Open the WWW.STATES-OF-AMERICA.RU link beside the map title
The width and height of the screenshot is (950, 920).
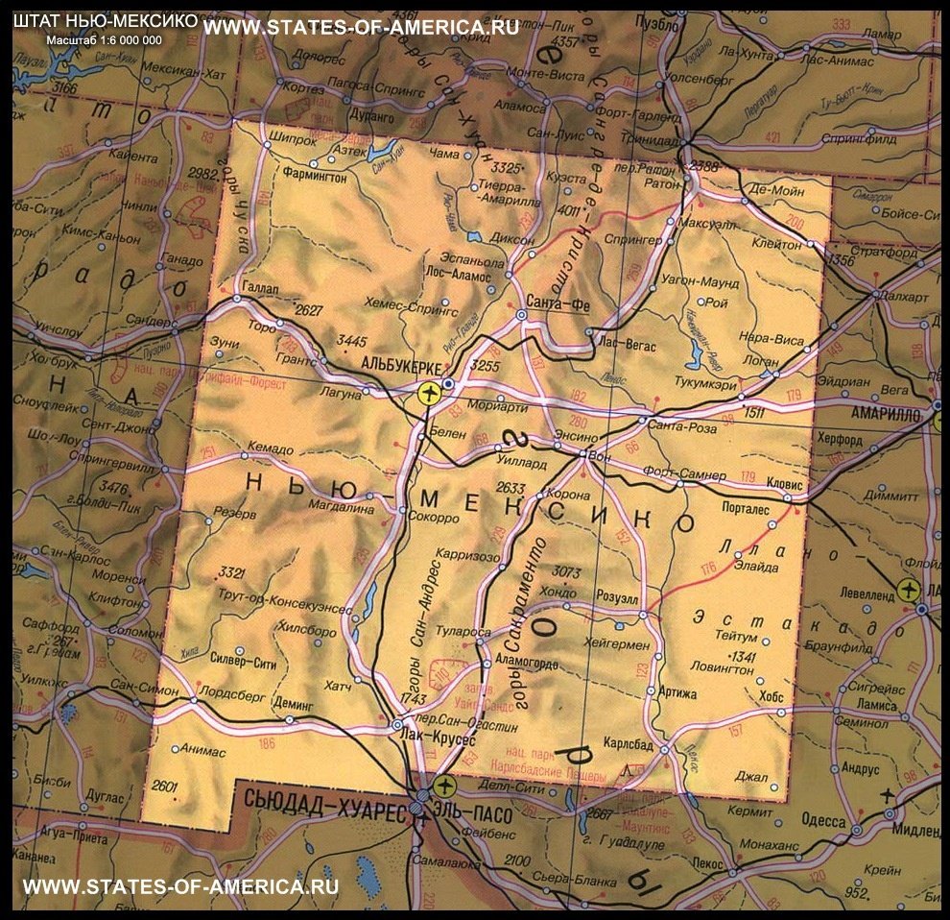(362, 27)
